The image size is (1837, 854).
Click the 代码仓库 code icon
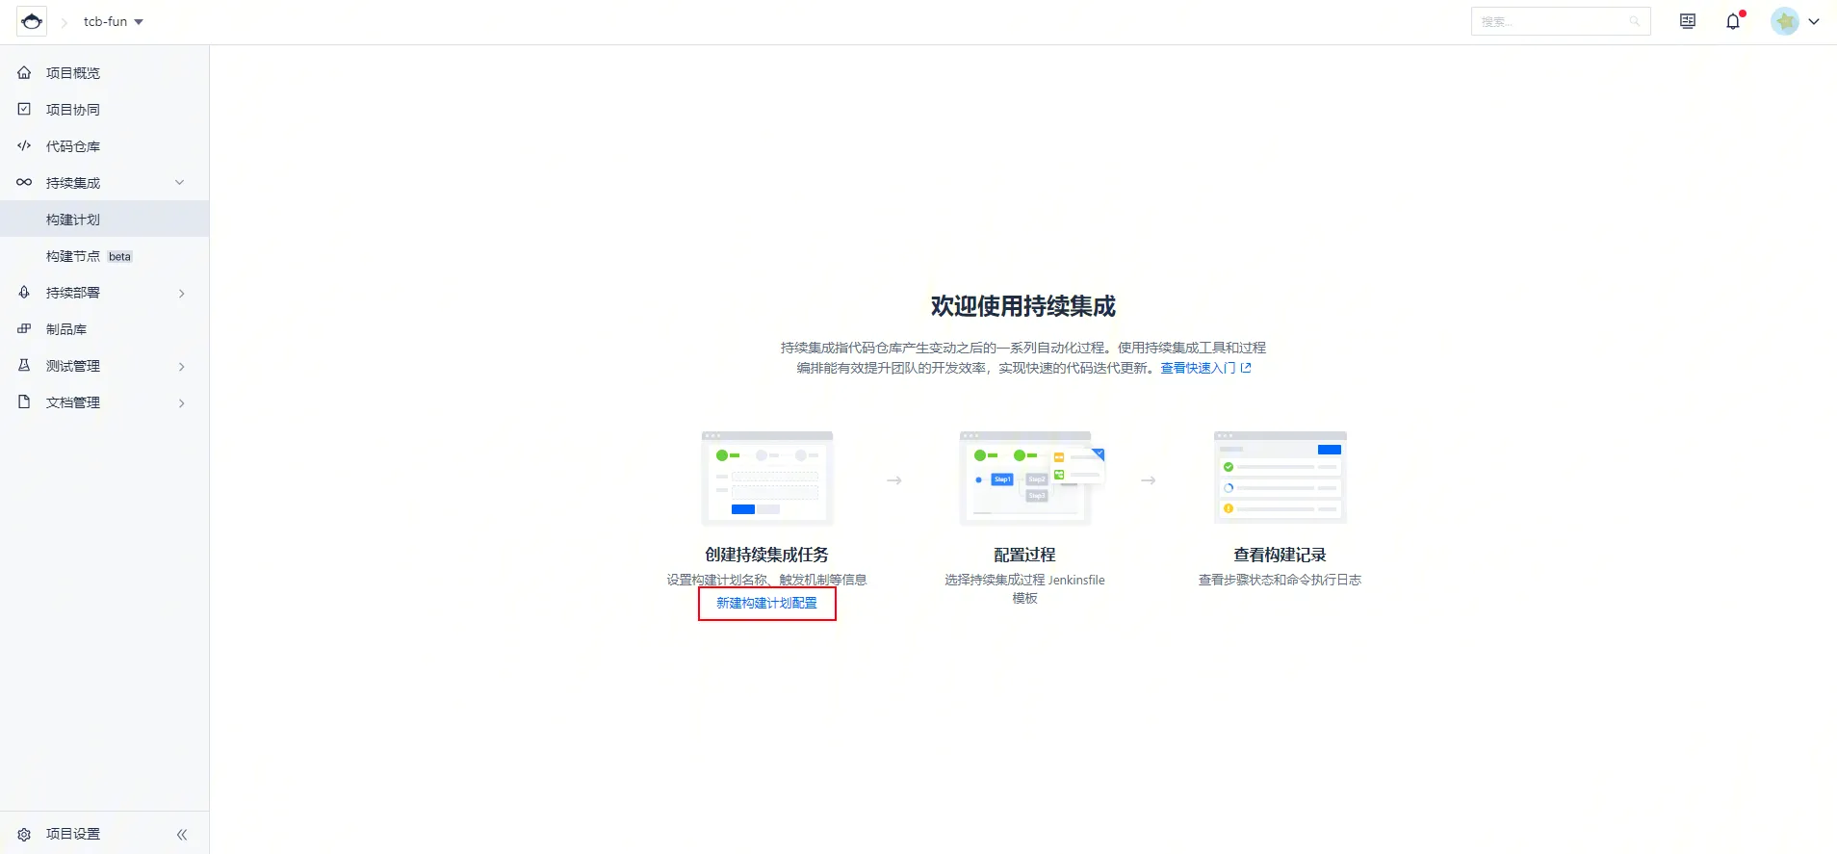coord(24,145)
